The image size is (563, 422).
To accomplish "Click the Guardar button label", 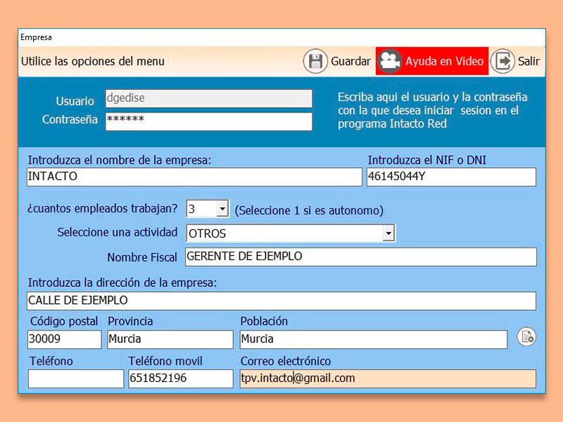I will click(x=350, y=61).
